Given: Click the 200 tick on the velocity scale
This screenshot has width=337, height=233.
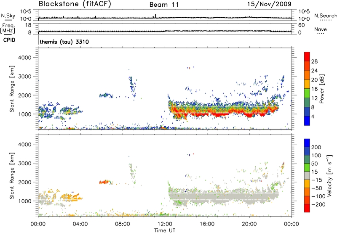Looking at the screenshot, I should click(x=316, y=147).
